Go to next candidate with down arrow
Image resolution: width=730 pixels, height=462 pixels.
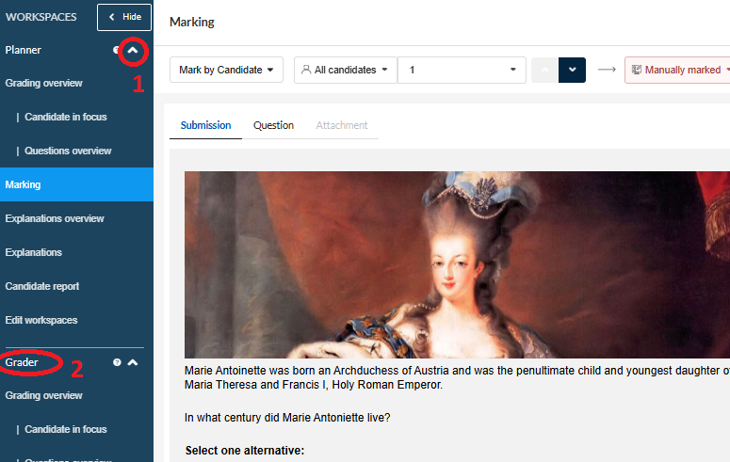572,70
